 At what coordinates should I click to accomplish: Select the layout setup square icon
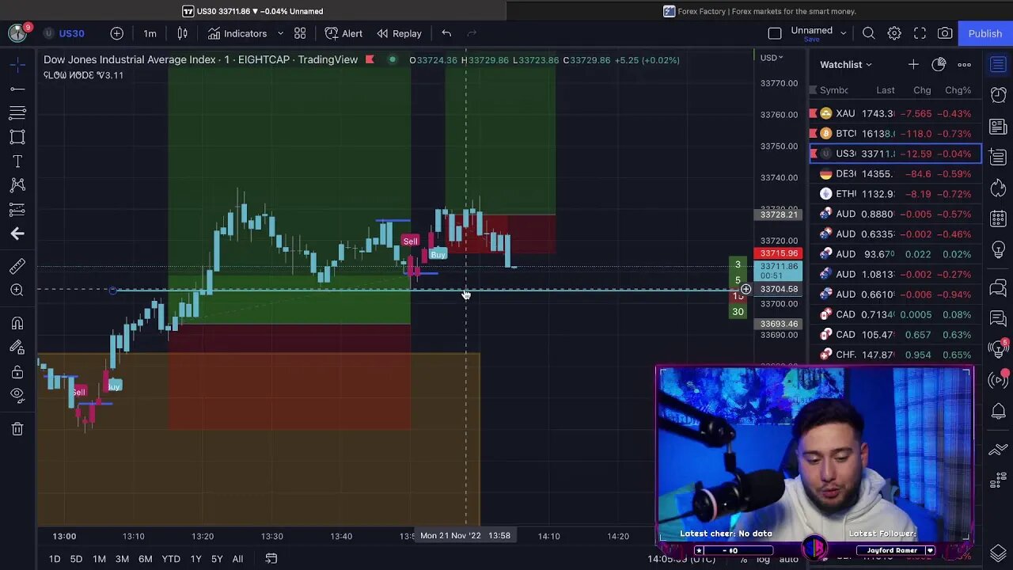point(775,33)
